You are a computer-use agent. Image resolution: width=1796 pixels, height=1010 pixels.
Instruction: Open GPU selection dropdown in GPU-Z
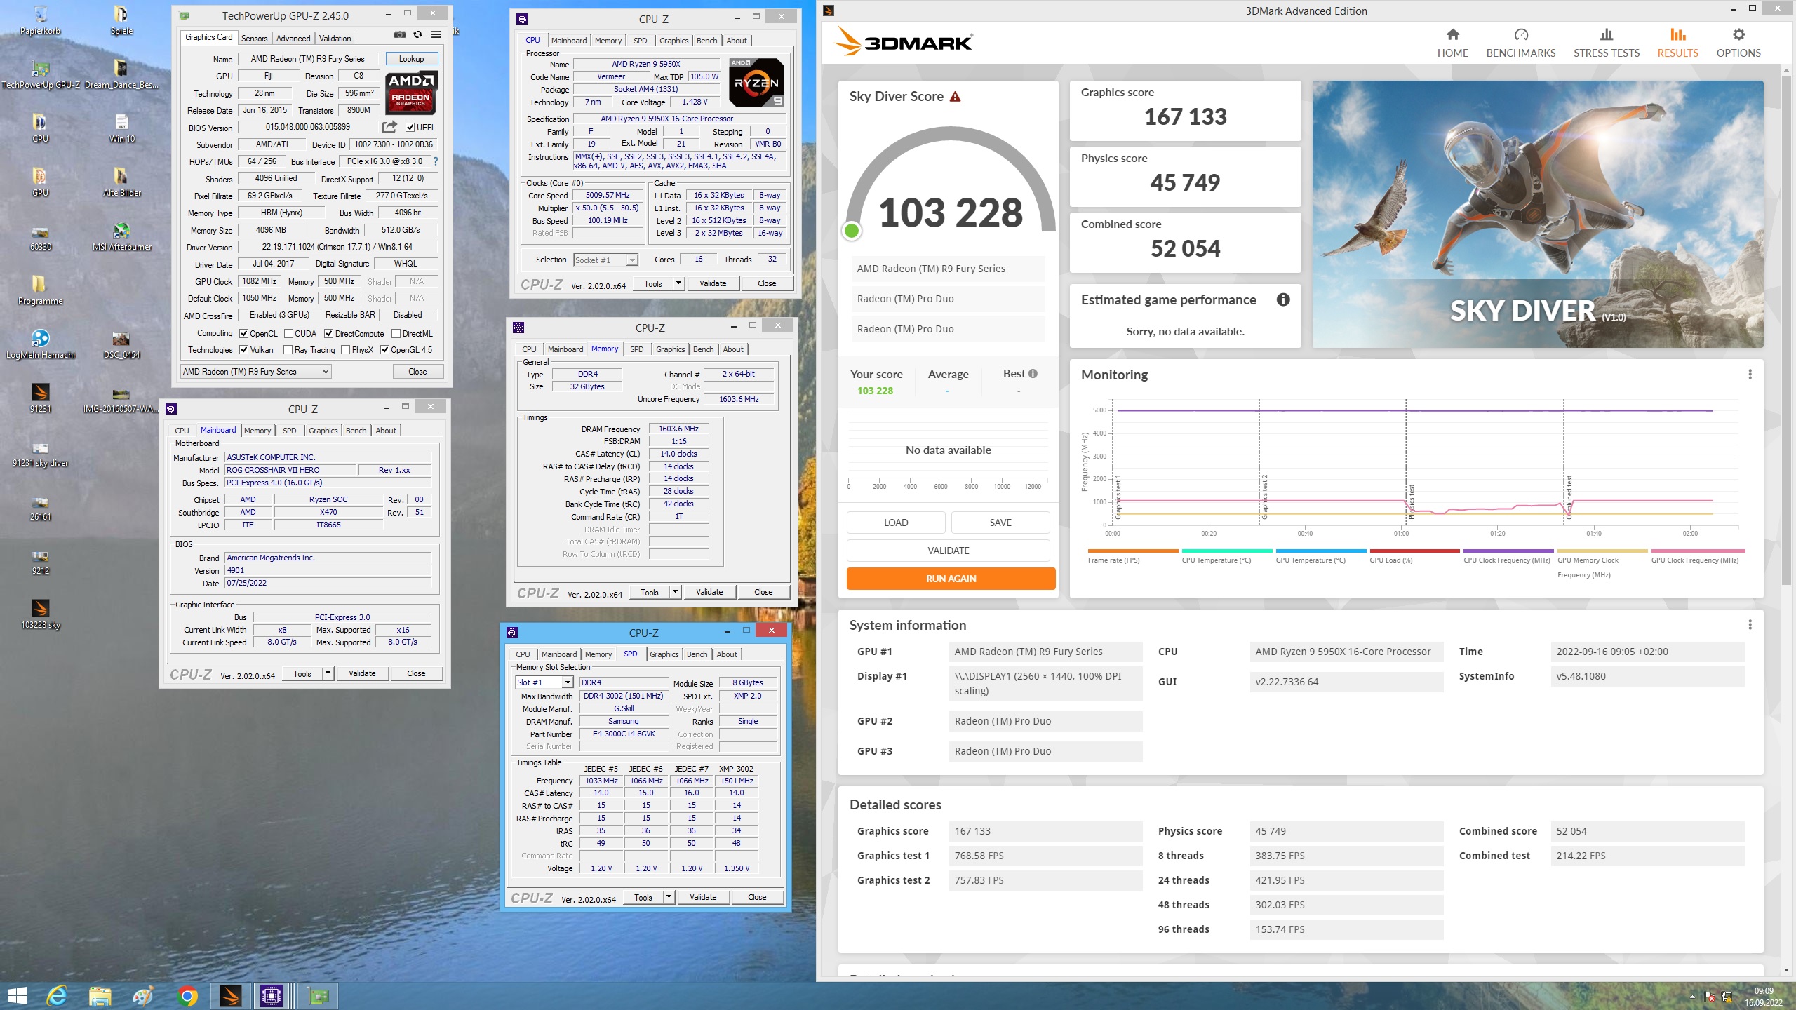coord(255,372)
